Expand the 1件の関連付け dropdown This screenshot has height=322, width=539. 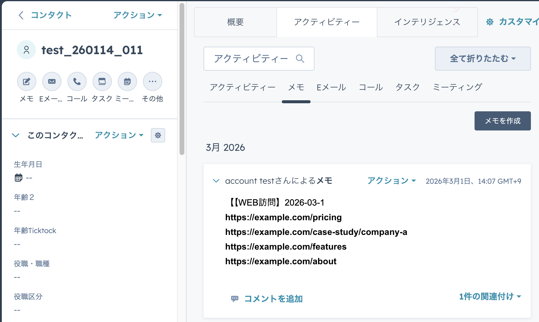[x=490, y=297]
